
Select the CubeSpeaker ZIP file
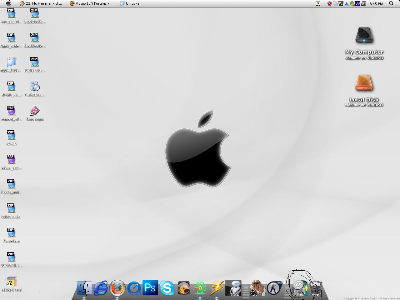pos(11,211)
